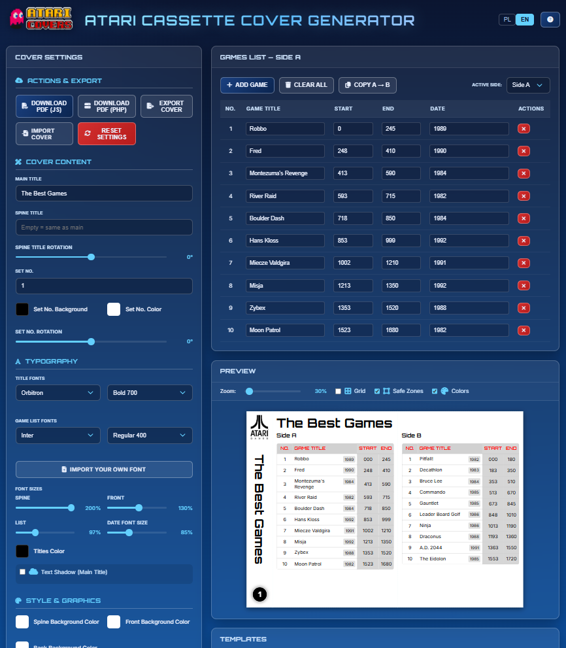Remove the Boulder Dash row

pos(523,218)
